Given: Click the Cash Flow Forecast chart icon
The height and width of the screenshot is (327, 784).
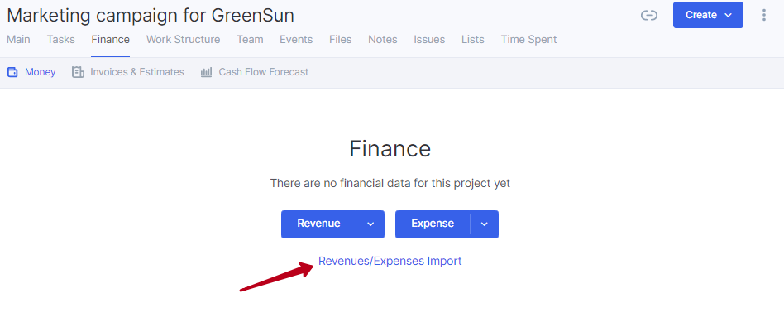Looking at the screenshot, I should 206,72.
